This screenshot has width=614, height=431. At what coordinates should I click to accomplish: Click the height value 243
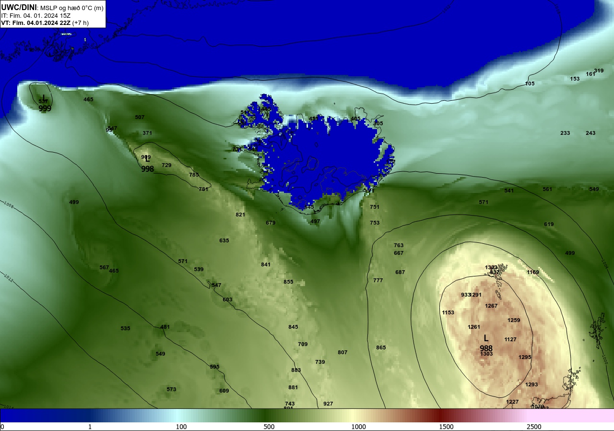[x=590, y=133]
